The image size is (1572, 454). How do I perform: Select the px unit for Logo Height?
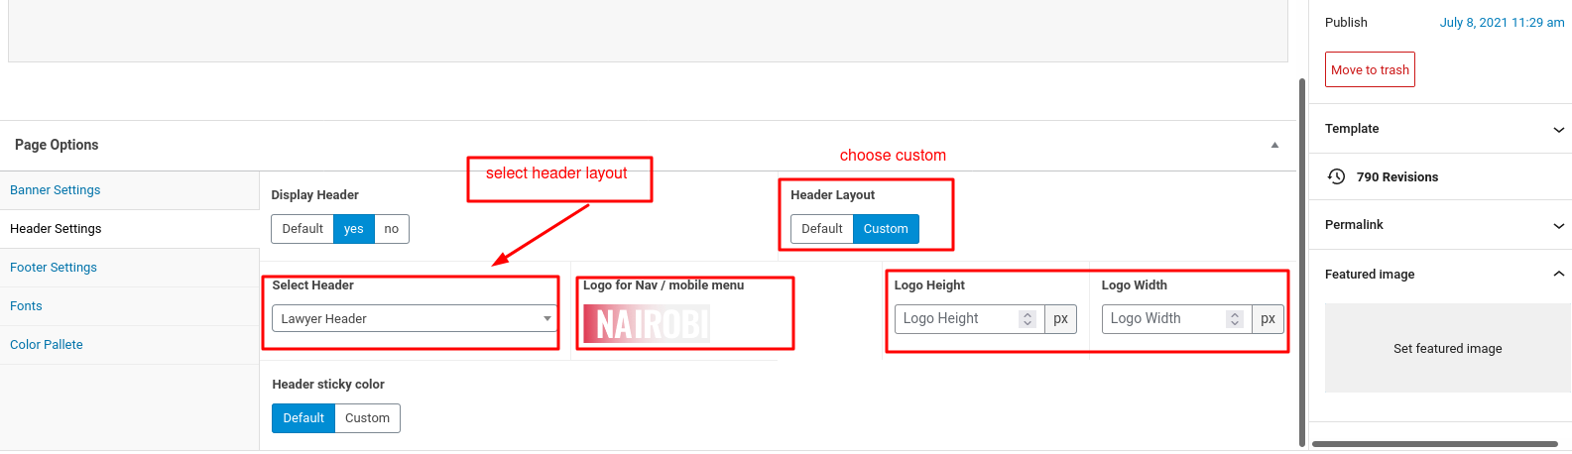1060,319
